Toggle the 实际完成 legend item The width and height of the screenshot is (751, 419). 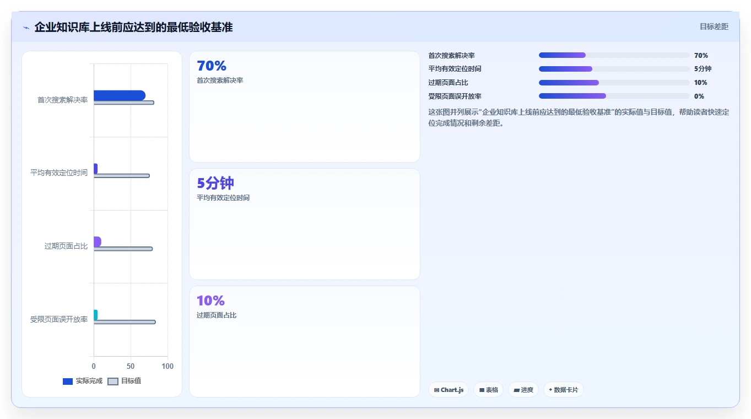coord(83,381)
